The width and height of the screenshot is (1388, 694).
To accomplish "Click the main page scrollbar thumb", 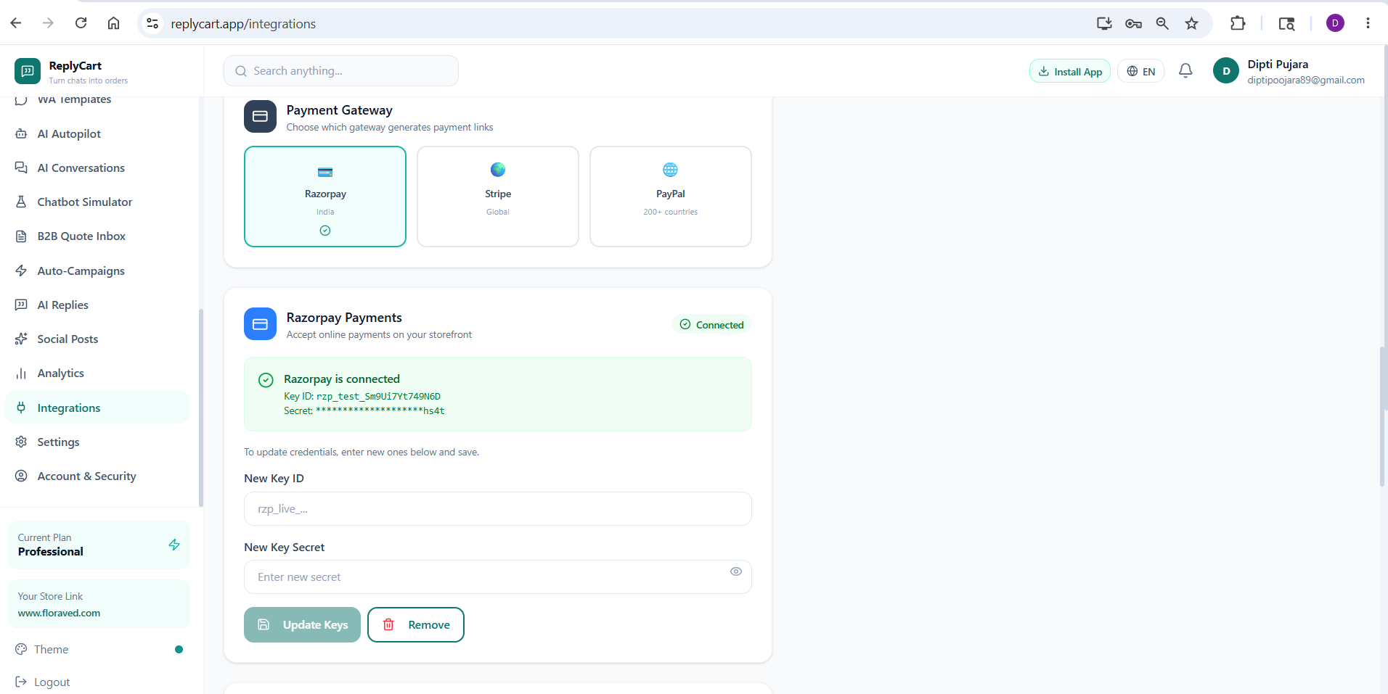I will (1383, 417).
